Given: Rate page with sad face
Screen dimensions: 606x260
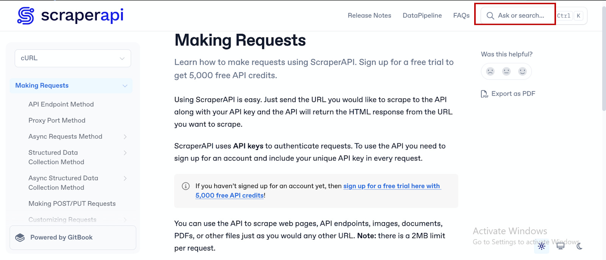Looking at the screenshot, I should click(490, 71).
